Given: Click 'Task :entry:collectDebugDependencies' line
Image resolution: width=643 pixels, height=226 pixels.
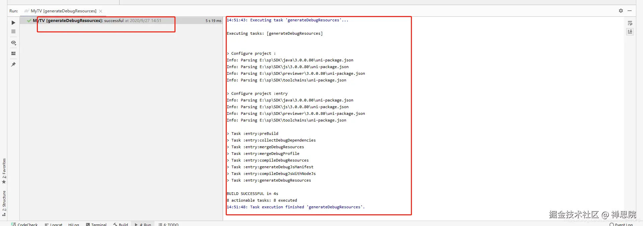Looking at the screenshot, I should pos(271,140).
